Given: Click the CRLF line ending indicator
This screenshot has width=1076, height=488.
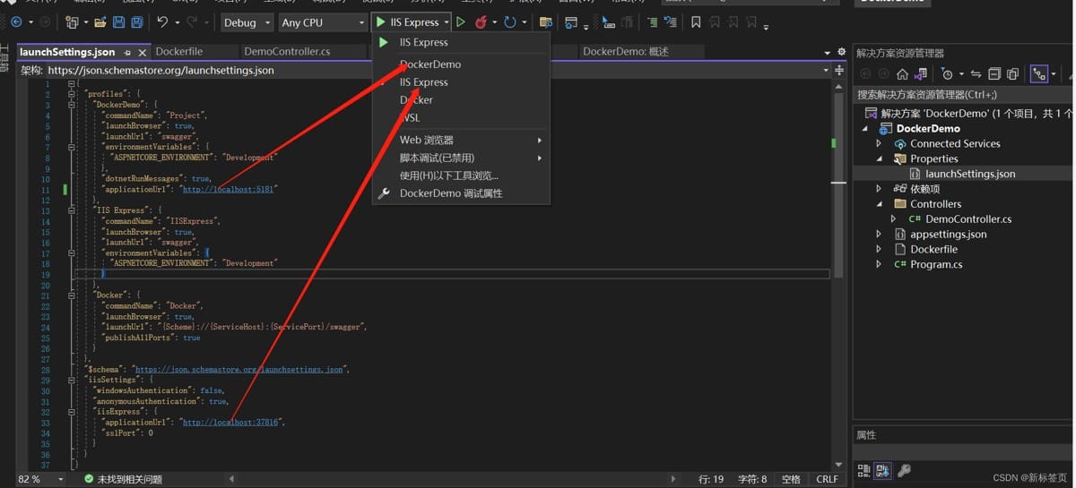Looking at the screenshot, I should click(x=827, y=479).
